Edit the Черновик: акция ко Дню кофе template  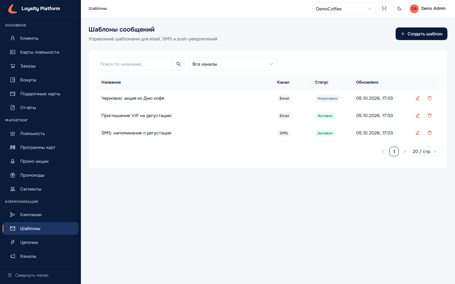(x=418, y=98)
